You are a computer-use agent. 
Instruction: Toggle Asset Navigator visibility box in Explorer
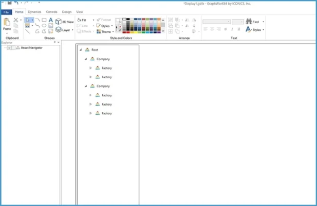coord(9,48)
